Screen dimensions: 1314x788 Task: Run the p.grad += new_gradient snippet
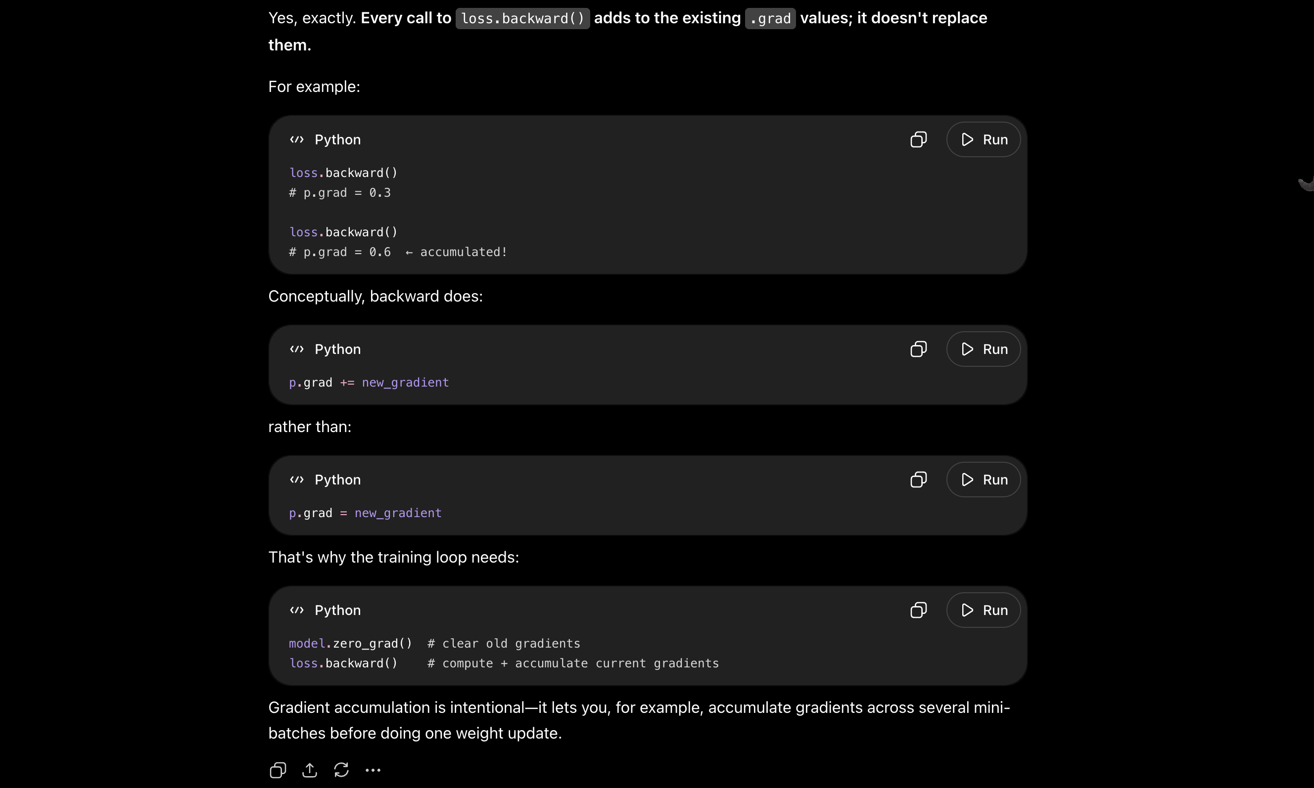click(983, 349)
